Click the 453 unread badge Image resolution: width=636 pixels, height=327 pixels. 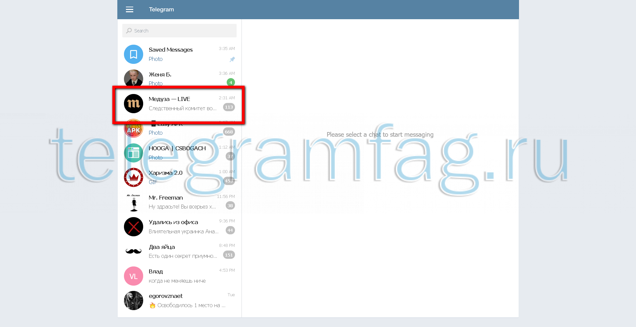[x=229, y=181]
